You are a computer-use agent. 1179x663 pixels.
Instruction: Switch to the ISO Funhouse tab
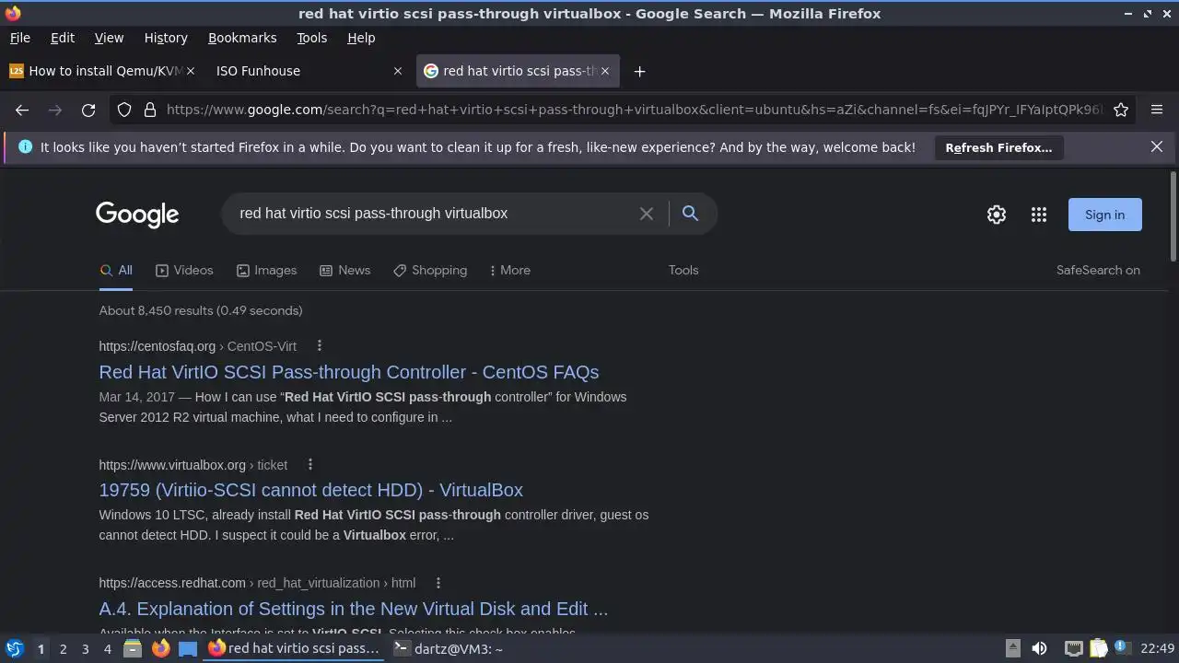click(309, 71)
